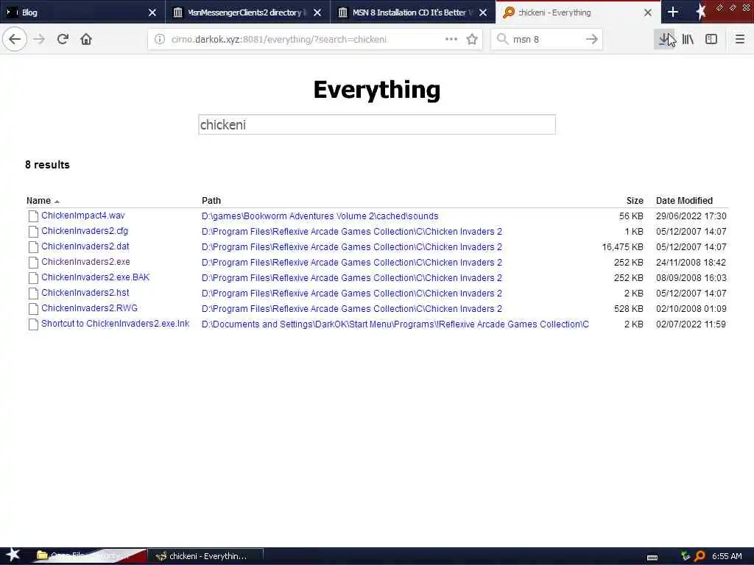This screenshot has height=565, width=754.
Task: Close the Blog tab
Action: (x=152, y=13)
